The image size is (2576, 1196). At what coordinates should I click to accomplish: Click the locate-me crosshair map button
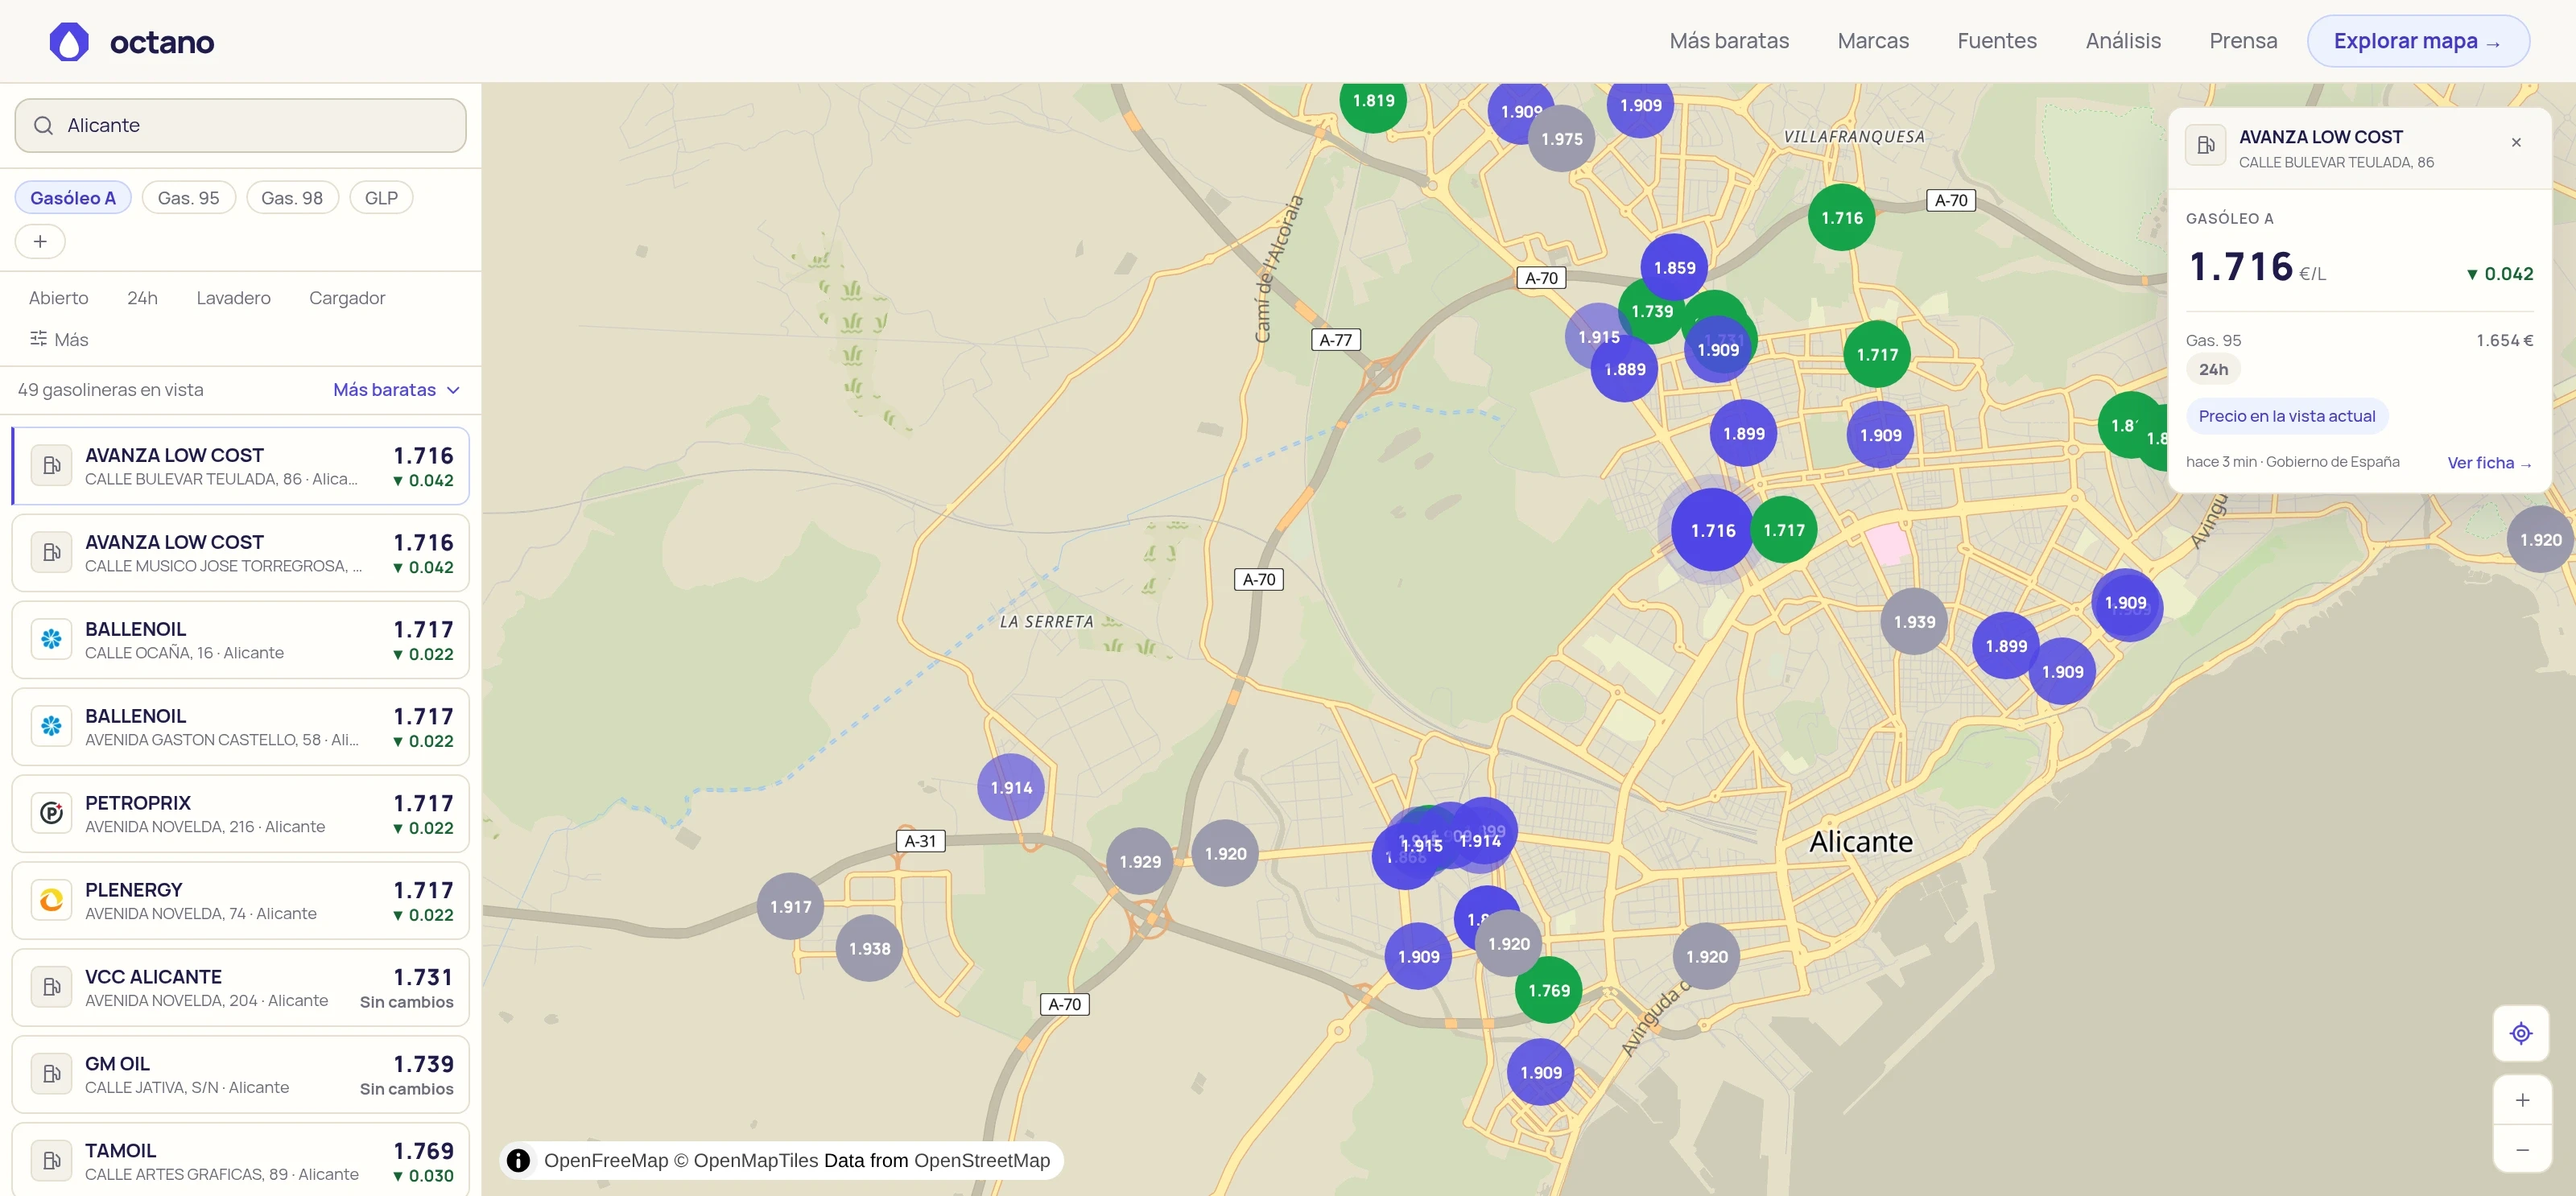coord(2521,1033)
